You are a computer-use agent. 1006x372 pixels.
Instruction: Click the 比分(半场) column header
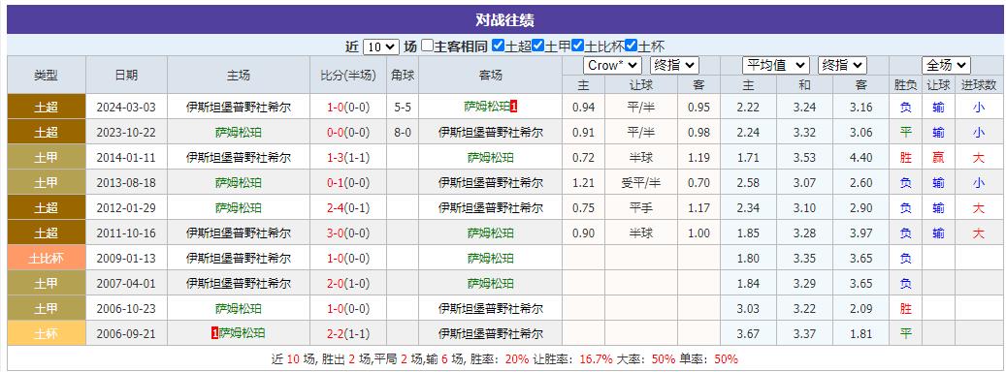click(348, 75)
